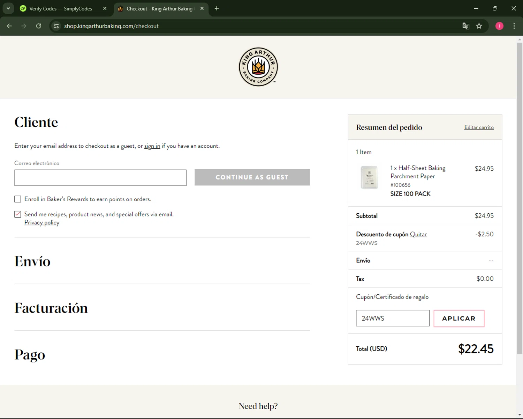523x419 pixels.
Task: Click the address bar URL
Action: tap(111, 26)
